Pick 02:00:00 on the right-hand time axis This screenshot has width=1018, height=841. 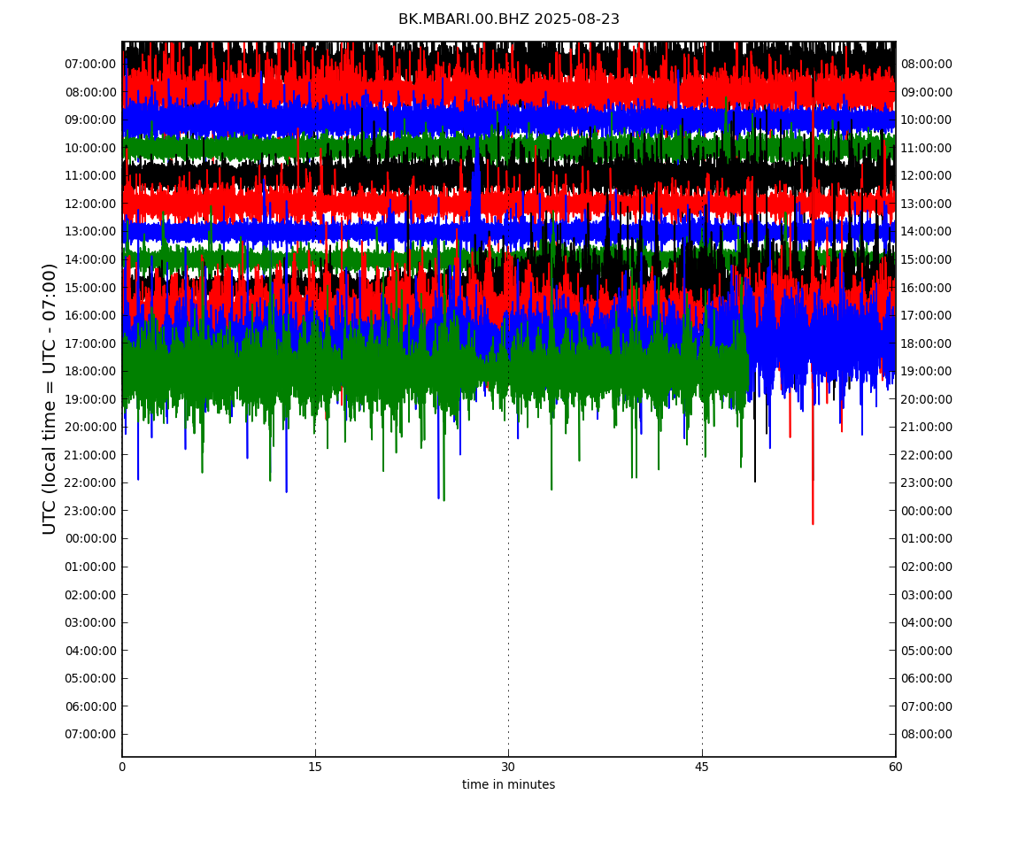[x=927, y=567]
